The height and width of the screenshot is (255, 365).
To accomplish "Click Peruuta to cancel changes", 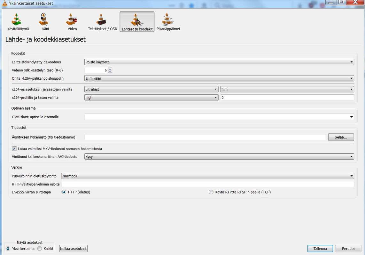I will (348, 249).
